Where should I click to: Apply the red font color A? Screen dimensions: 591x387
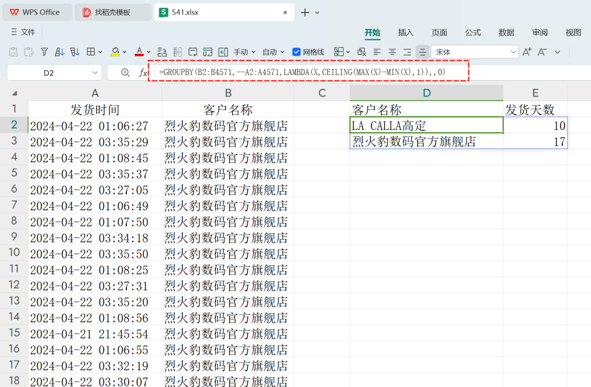click(x=140, y=52)
